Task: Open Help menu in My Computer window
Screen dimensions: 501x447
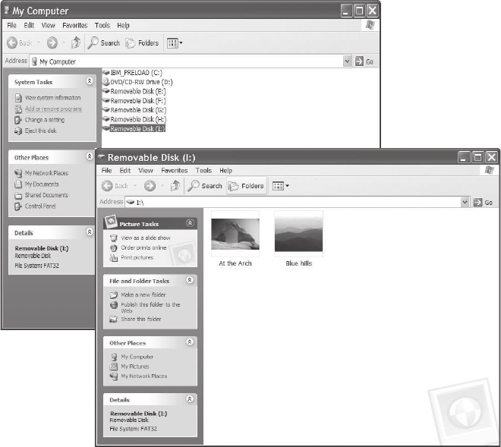Action: click(x=123, y=25)
